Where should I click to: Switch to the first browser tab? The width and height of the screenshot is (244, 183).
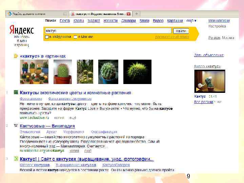coord(37,14)
